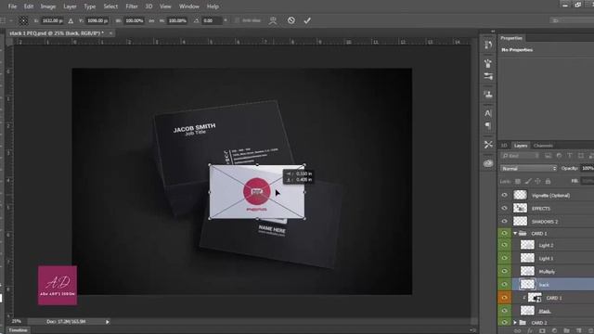Image resolution: width=594 pixels, height=334 pixels.
Task: Open the Tool Presets crossed-tools icon
Action: pos(488,145)
